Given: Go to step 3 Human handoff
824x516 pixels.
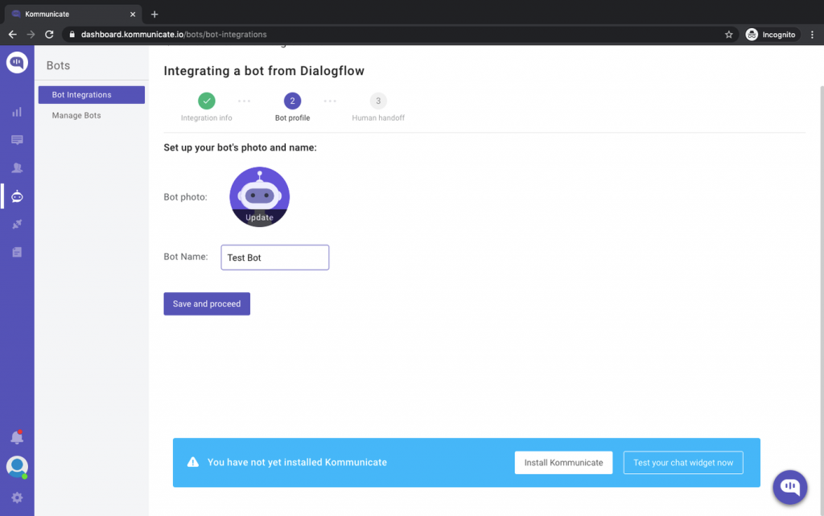Looking at the screenshot, I should pyautogui.click(x=378, y=101).
